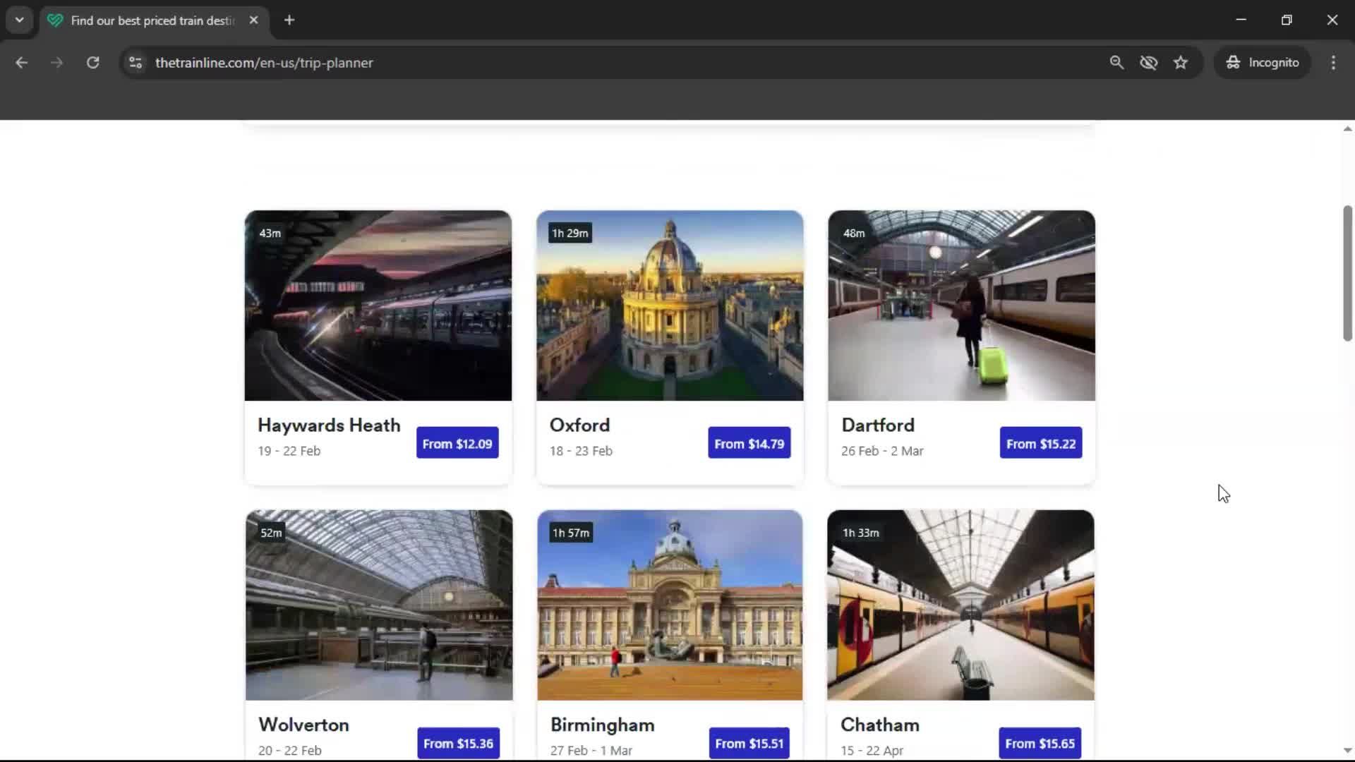Select the Find our best priced tab
Viewport: 1355px width, 762px height.
tap(152, 20)
